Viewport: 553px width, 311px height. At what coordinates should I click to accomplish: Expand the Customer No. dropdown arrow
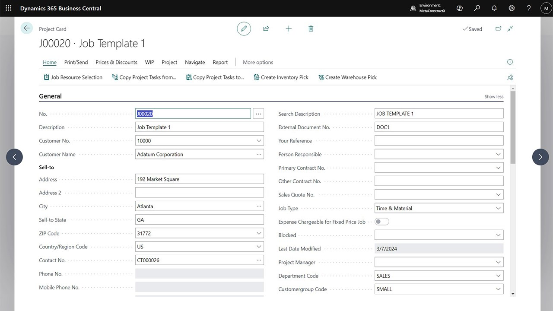click(x=259, y=141)
